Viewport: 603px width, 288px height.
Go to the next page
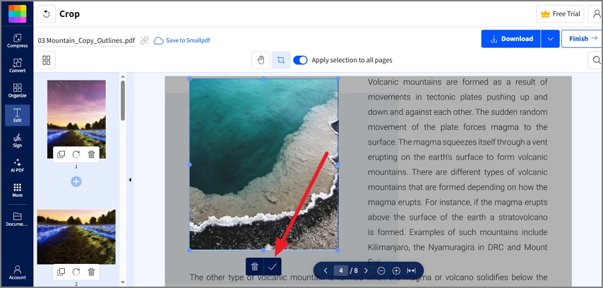click(x=366, y=270)
